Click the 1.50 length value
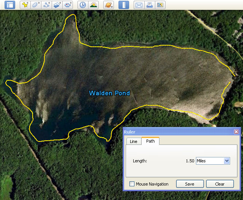Screen dimensions: 243x200 (190, 161)
